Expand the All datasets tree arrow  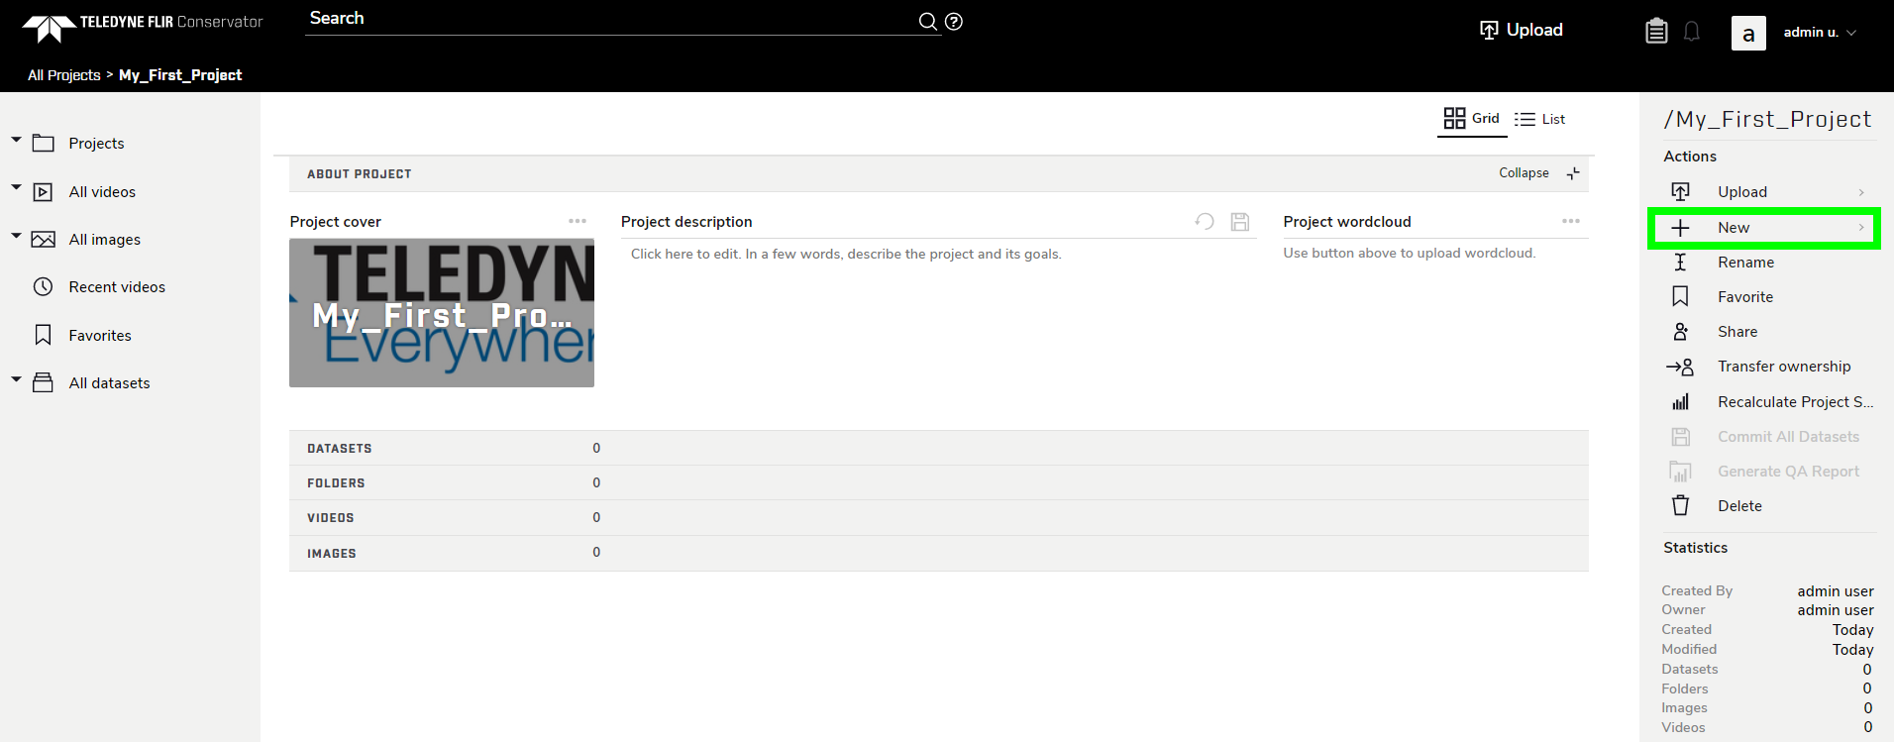[16, 379]
